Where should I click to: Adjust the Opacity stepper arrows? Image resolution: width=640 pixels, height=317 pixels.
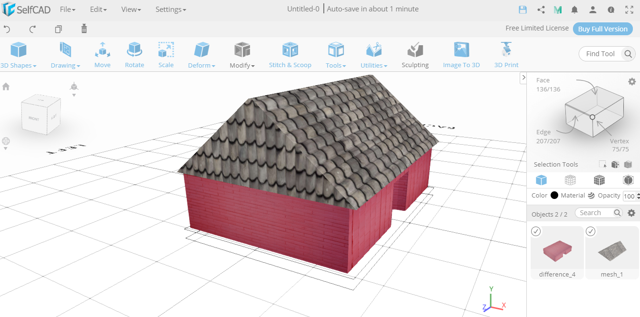(638, 196)
